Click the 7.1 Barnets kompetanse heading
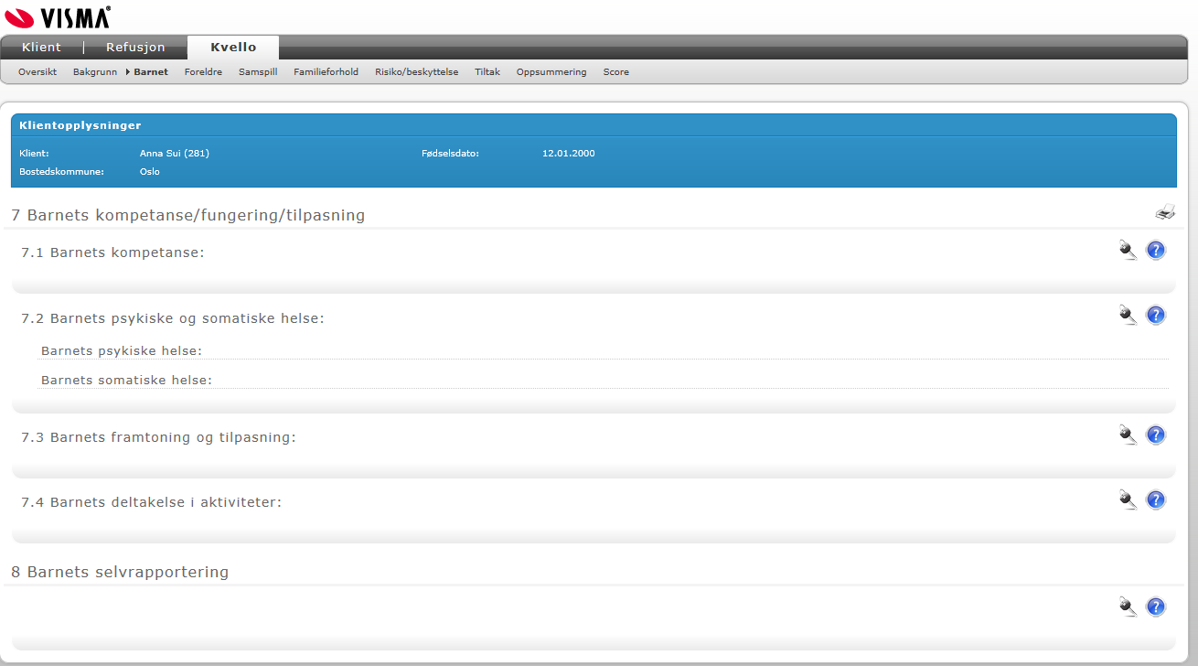The width and height of the screenshot is (1198, 666). 112,252
